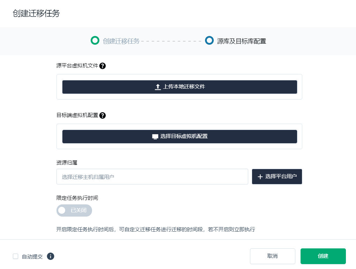Click help icon beside 源平台虚拟机文件
This screenshot has width=356, height=269.
pos(103,66)
